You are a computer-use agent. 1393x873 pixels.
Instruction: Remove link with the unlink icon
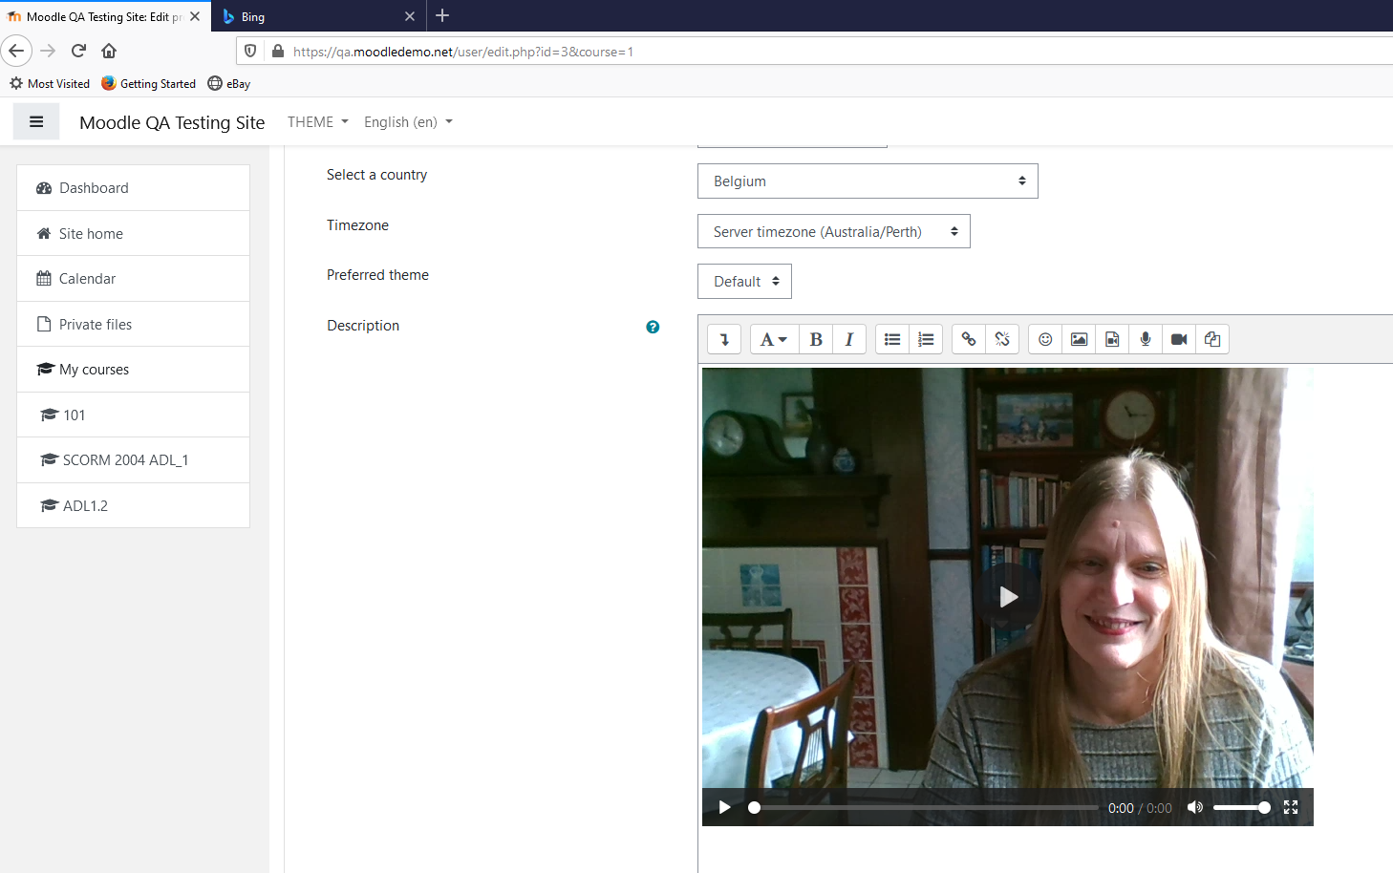coord(1002,339)
